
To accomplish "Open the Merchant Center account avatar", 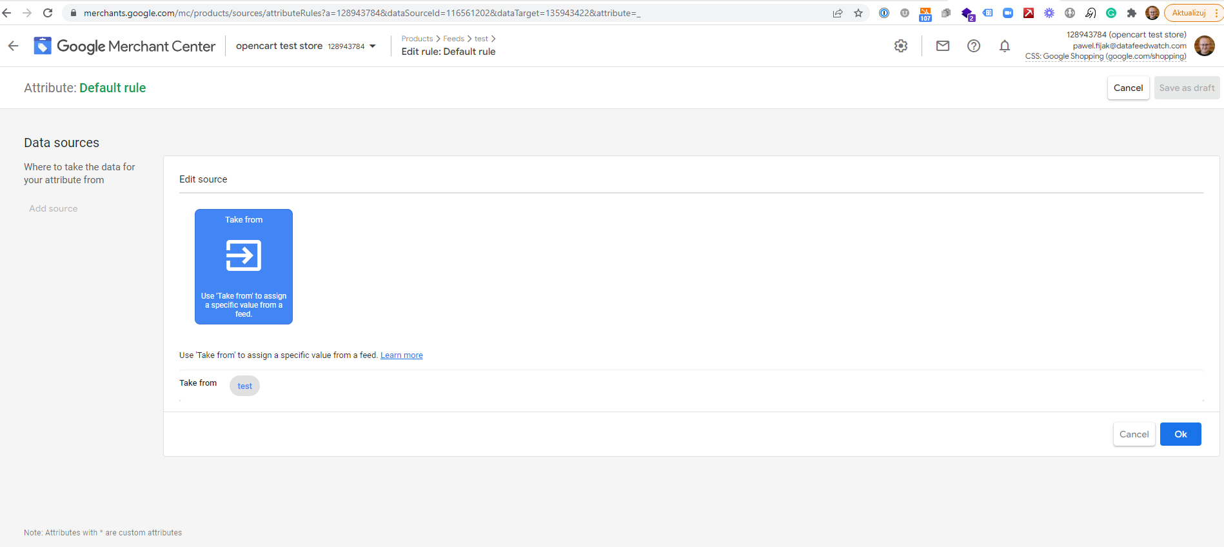I will tap(1205, 46).
